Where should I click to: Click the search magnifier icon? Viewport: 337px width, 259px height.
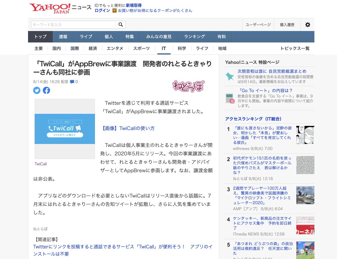click(x=121, y=25)
